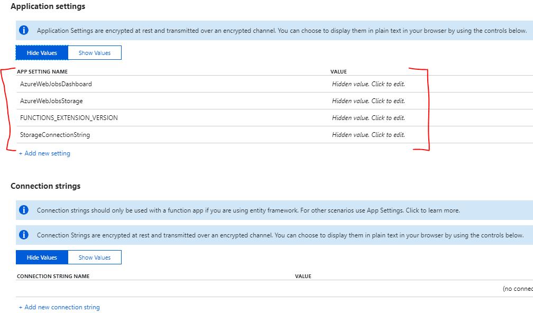This screenshot has width=533, height=313.
Task: Click the VALUE header above hidden values
Action: click(x=338, y=71)
